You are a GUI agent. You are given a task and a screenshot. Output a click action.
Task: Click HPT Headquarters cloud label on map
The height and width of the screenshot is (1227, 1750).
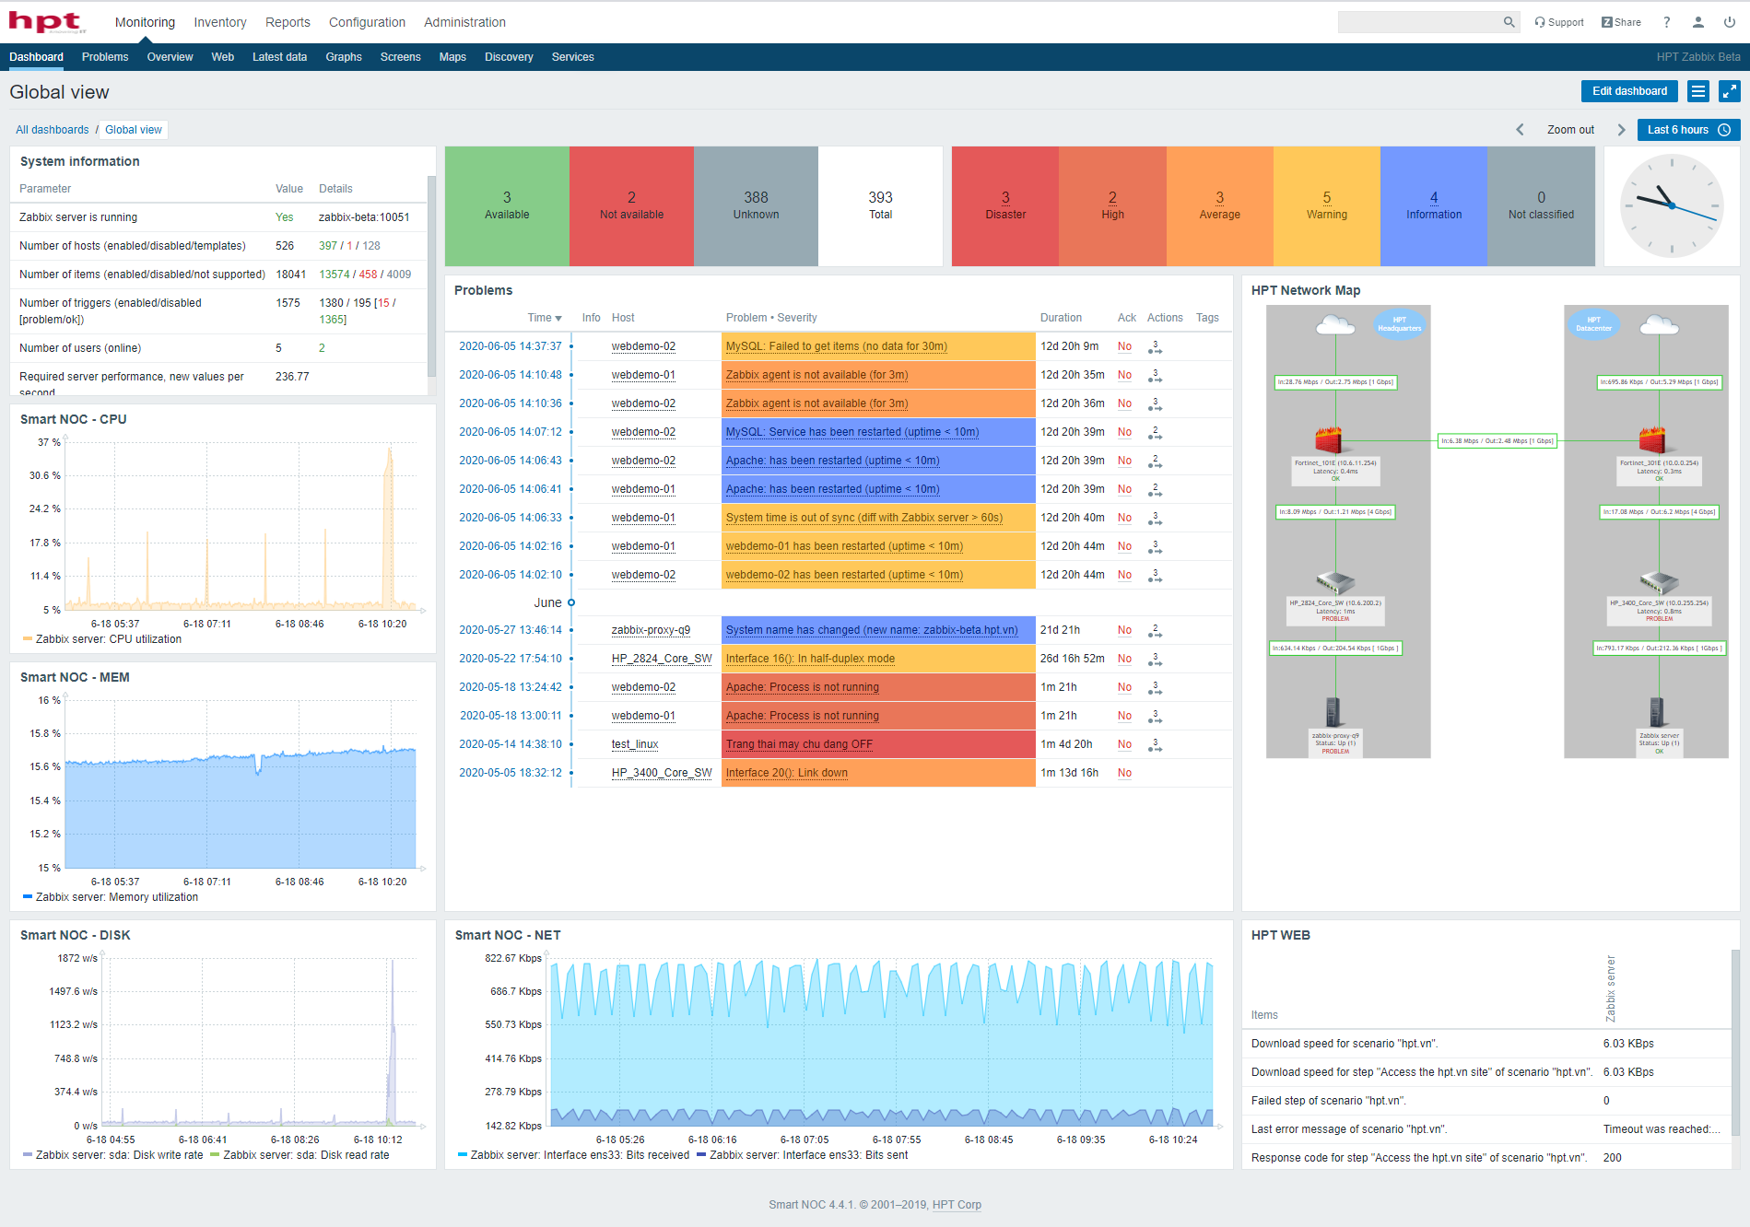pyautogui.click(x=1399, y=324)
